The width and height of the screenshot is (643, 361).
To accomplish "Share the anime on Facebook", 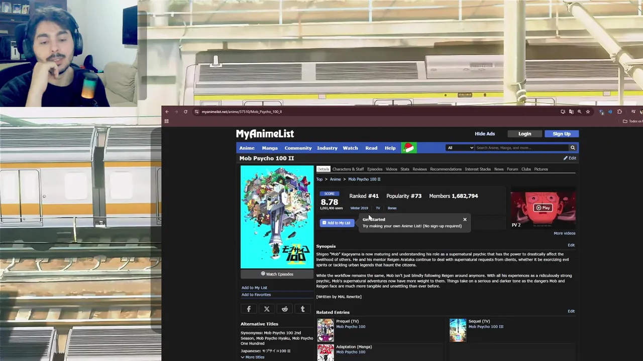I will click(249, 309).
